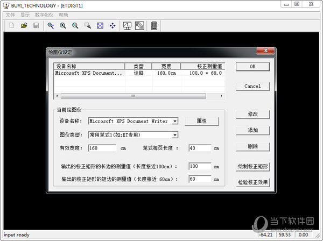Viewport: 323px width, 241px height.
Task: Click the 160.0cm width cell
Action: click(x=166, y=73)
